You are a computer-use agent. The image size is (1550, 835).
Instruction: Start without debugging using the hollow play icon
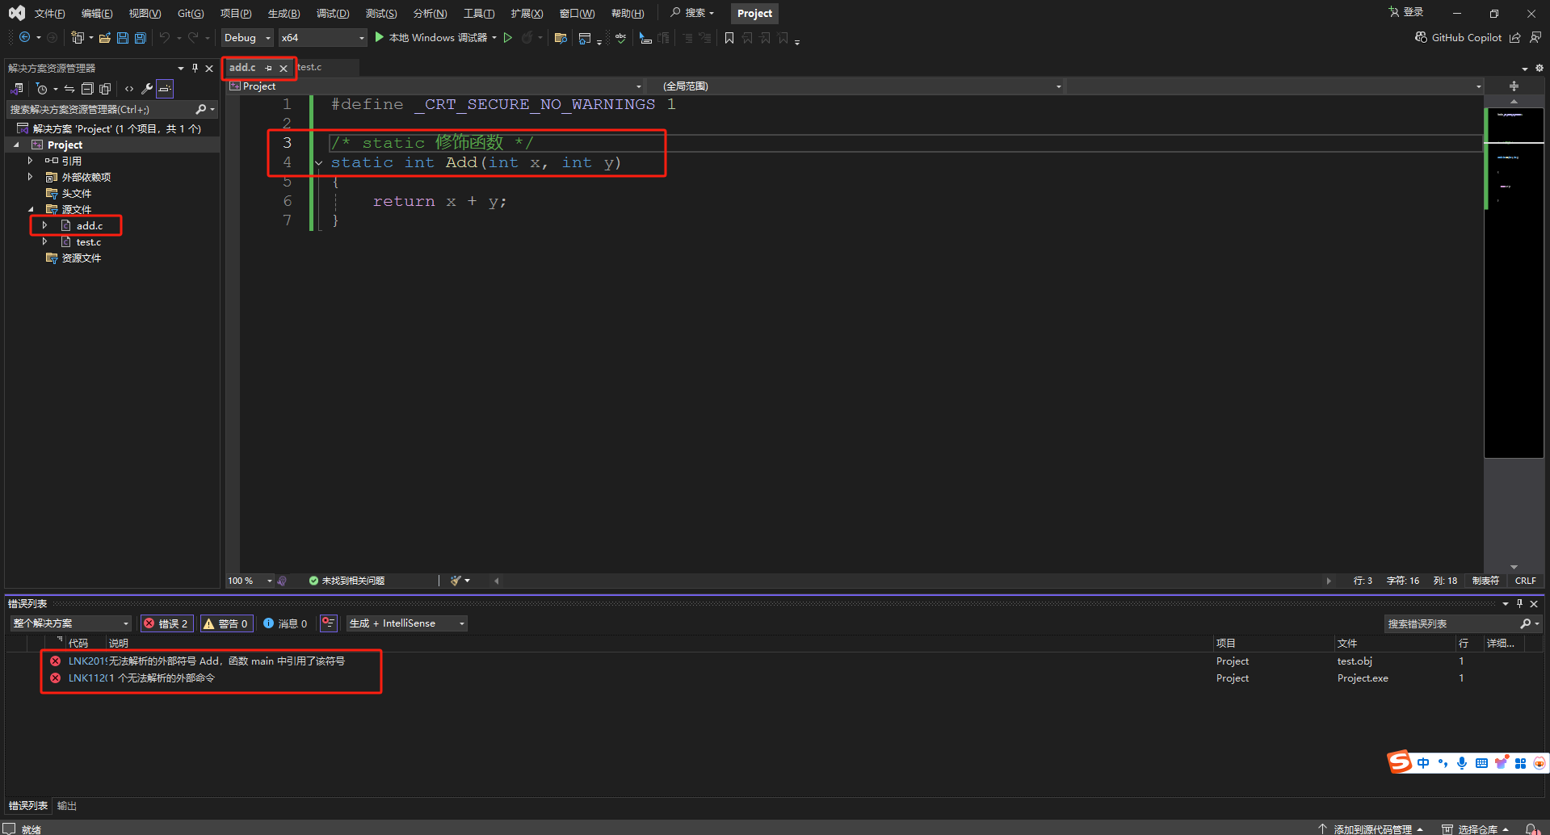[508, 37]
